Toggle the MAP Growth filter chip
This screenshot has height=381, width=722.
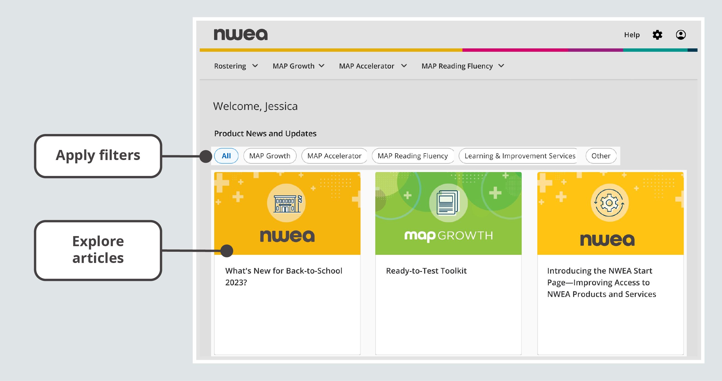[x=269, y=156]
